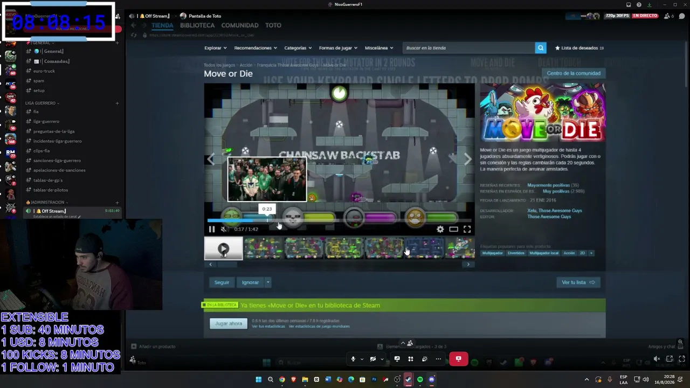Open camera options arrow in Discord

(x=382, y=359)
